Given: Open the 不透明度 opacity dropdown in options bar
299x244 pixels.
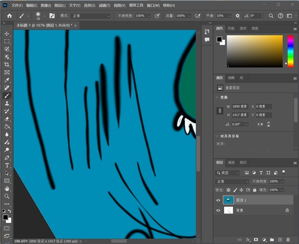Looking at the screenshot, I should point(149,16).
